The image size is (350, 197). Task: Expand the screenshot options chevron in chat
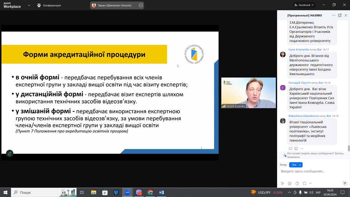click(310, 183)
